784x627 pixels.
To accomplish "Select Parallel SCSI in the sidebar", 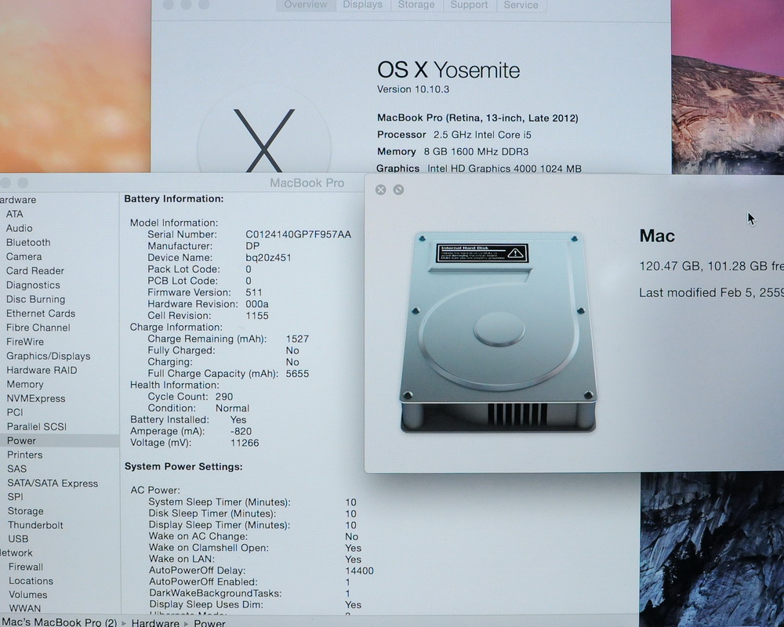I will 37,427.
